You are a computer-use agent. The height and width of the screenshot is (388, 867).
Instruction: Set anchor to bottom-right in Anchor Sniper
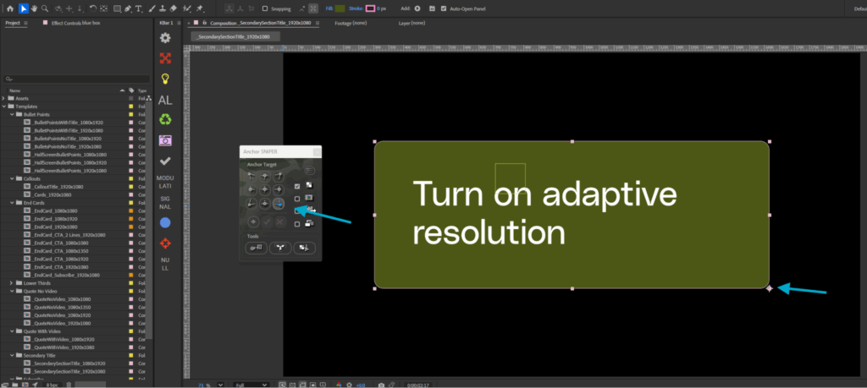[x=278, y=204]
